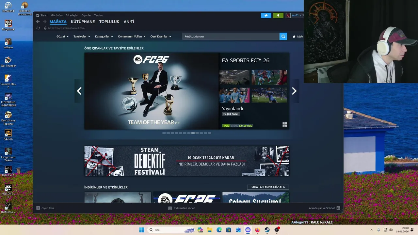The image size is (418, 235).
Task: Open Discord from the taskbar
Action: 248,230
